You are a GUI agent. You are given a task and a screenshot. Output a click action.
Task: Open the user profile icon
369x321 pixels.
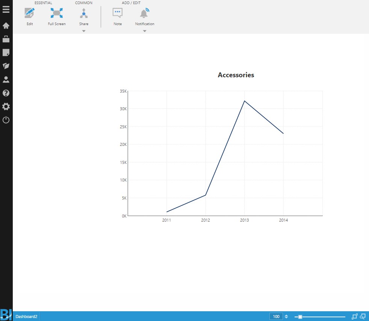click(x=6, y=79)
